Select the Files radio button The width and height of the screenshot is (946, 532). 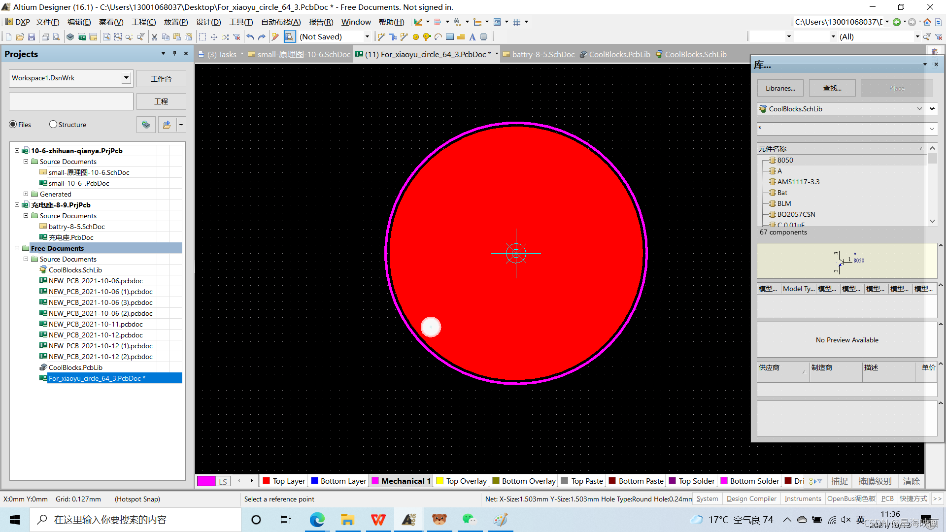click(x=13, y=125)
